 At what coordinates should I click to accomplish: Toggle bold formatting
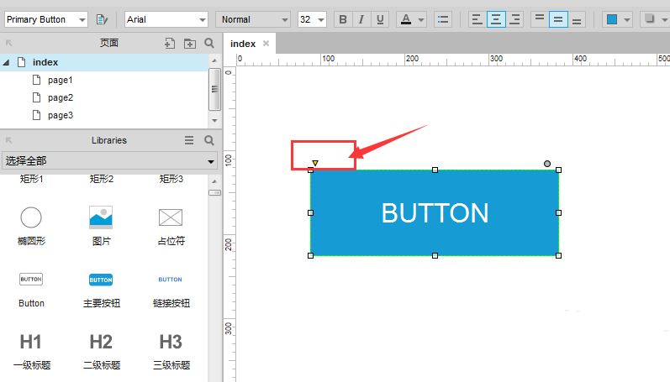point(343,19)
